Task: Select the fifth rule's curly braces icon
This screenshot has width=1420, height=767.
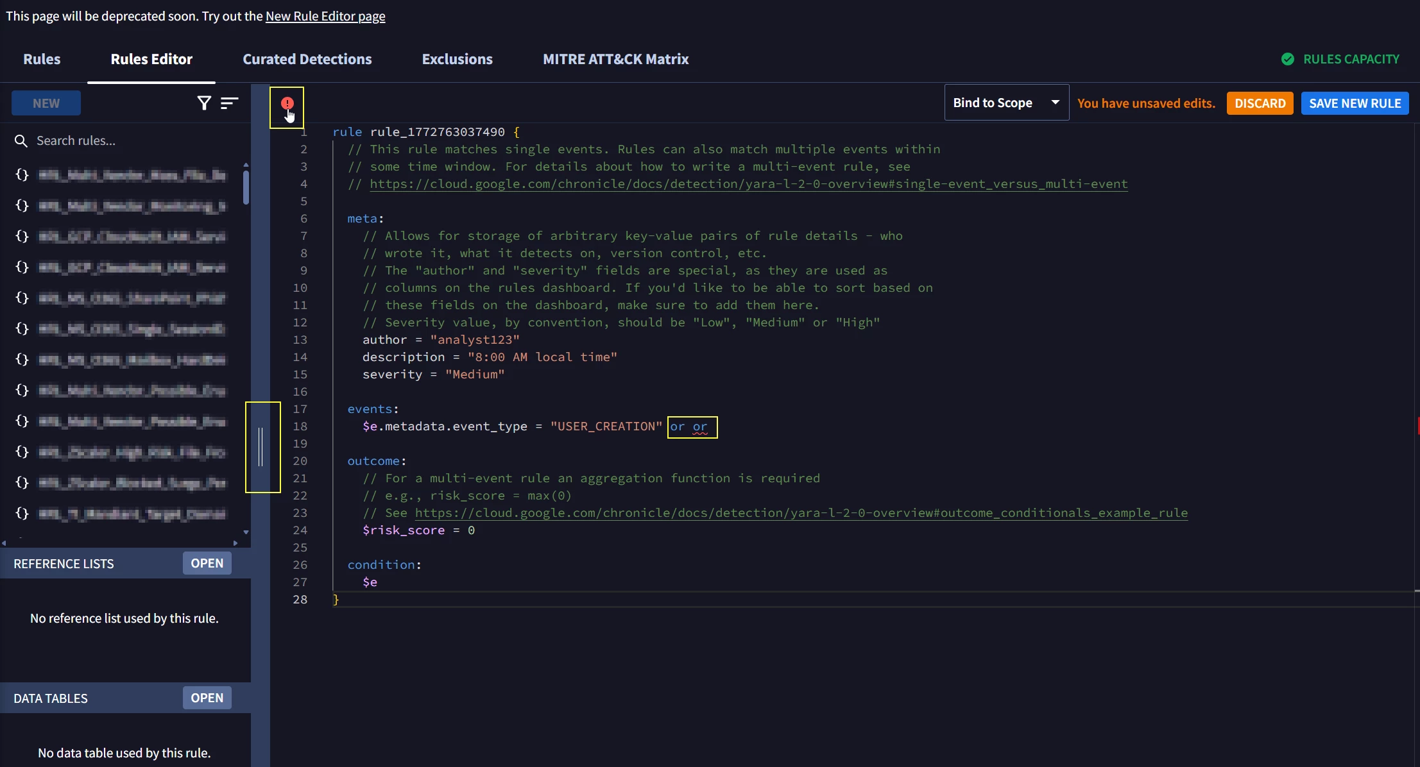Action: 22,298
